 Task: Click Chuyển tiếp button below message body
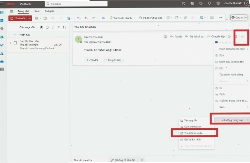[112, 60]
